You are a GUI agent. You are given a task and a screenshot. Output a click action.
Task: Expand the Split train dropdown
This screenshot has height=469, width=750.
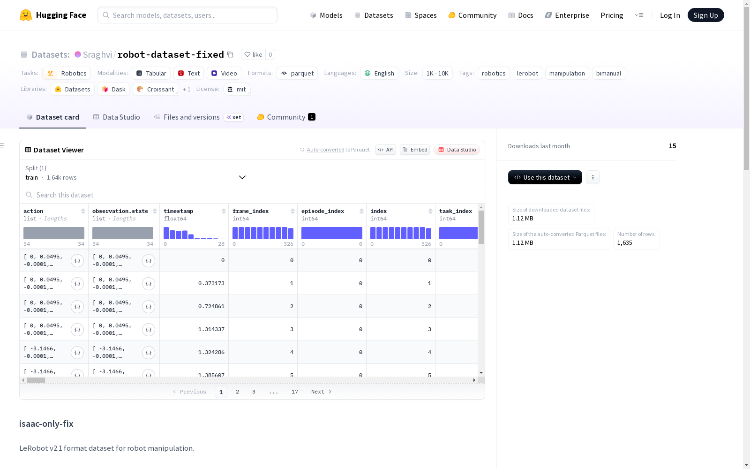pos(136,173)
